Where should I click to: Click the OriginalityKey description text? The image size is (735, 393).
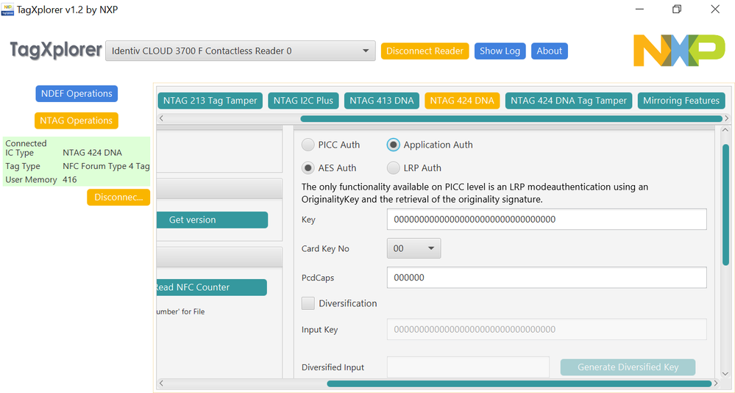pyautogui.click(x=475, y=193)
